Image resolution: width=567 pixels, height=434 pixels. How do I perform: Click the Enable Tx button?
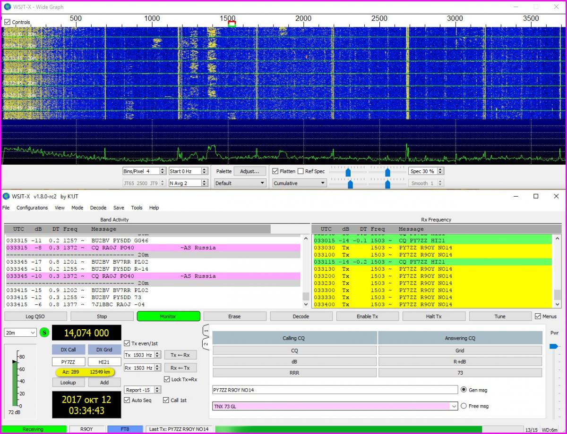coord(367,317)
